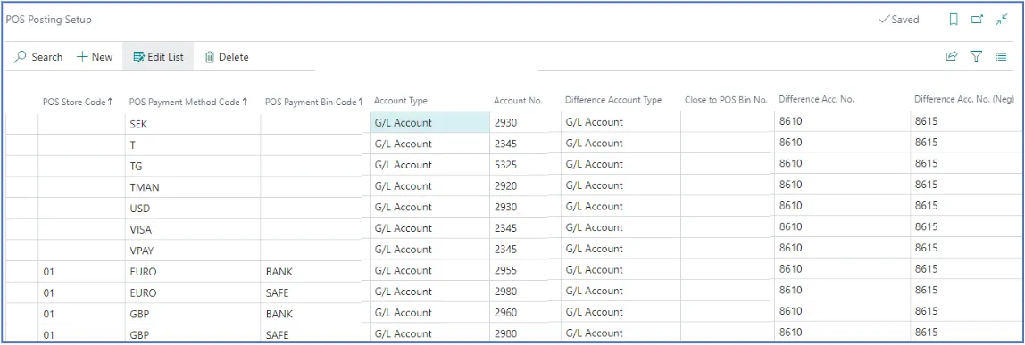This screenshot has height=345, width=1025.
Task: Click Difference Acc. No. 8610 in SEK row
Action: (842, 120)
